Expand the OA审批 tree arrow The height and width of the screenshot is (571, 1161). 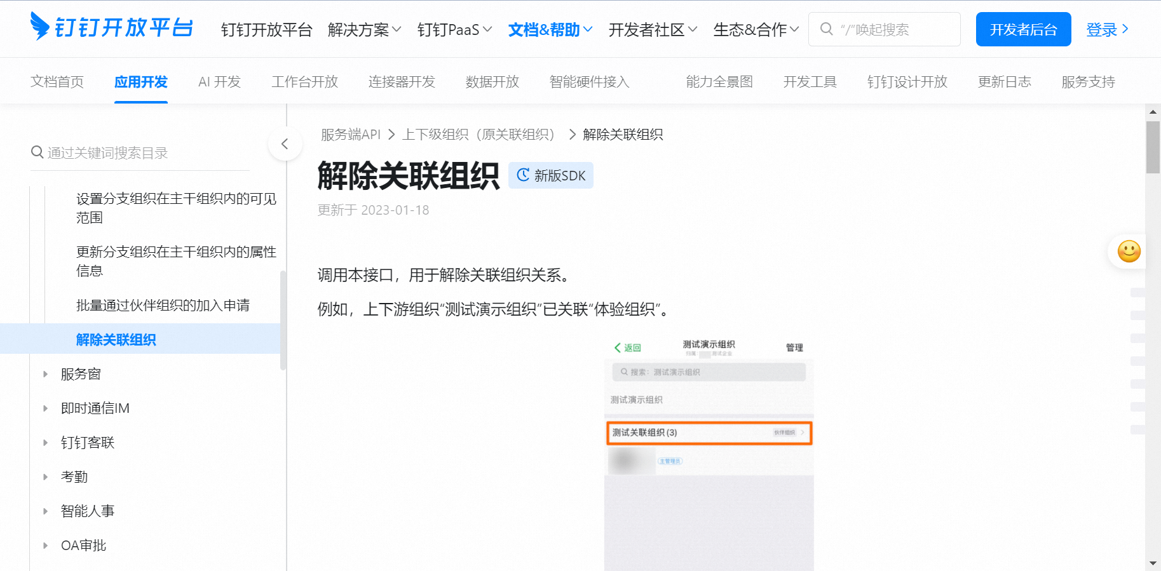[45, 546]
